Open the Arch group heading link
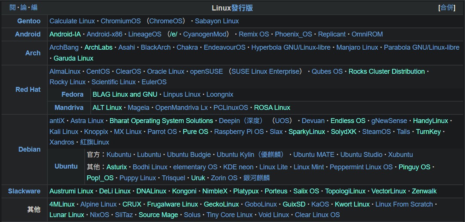This screenshot has width=465, height=222. [33, 53]
